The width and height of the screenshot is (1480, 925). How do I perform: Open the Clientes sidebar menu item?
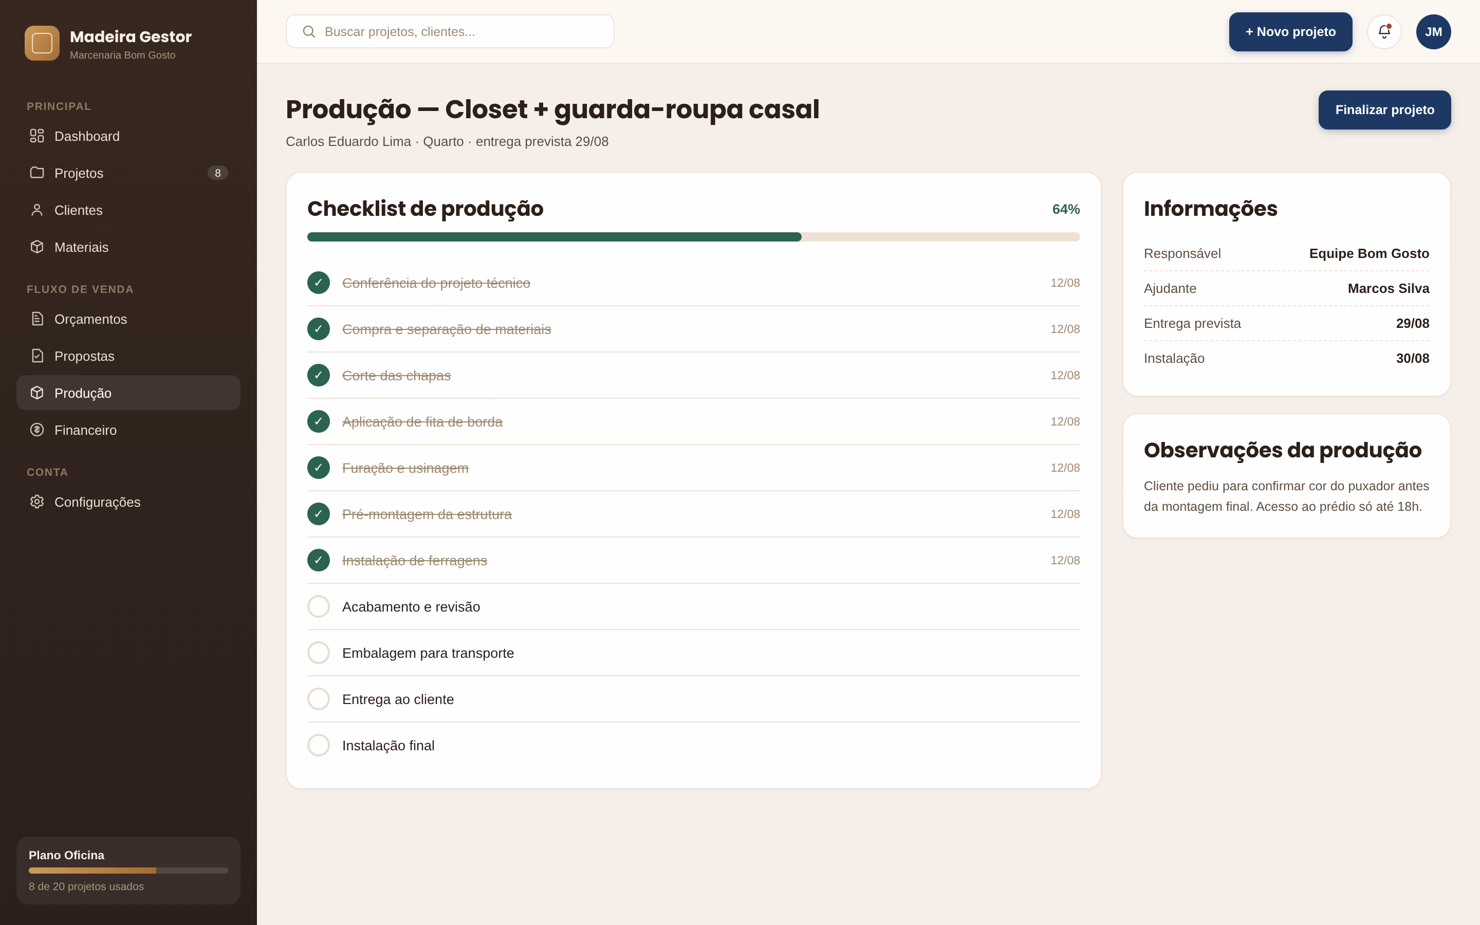[x=128, y=210]
